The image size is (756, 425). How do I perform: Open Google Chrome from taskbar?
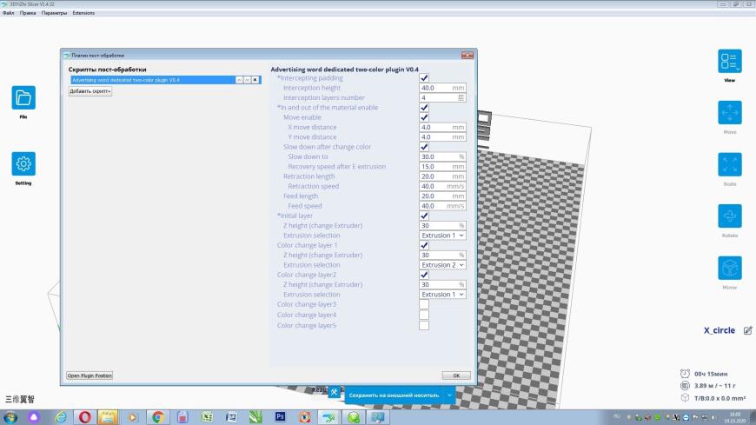[157, 417]
